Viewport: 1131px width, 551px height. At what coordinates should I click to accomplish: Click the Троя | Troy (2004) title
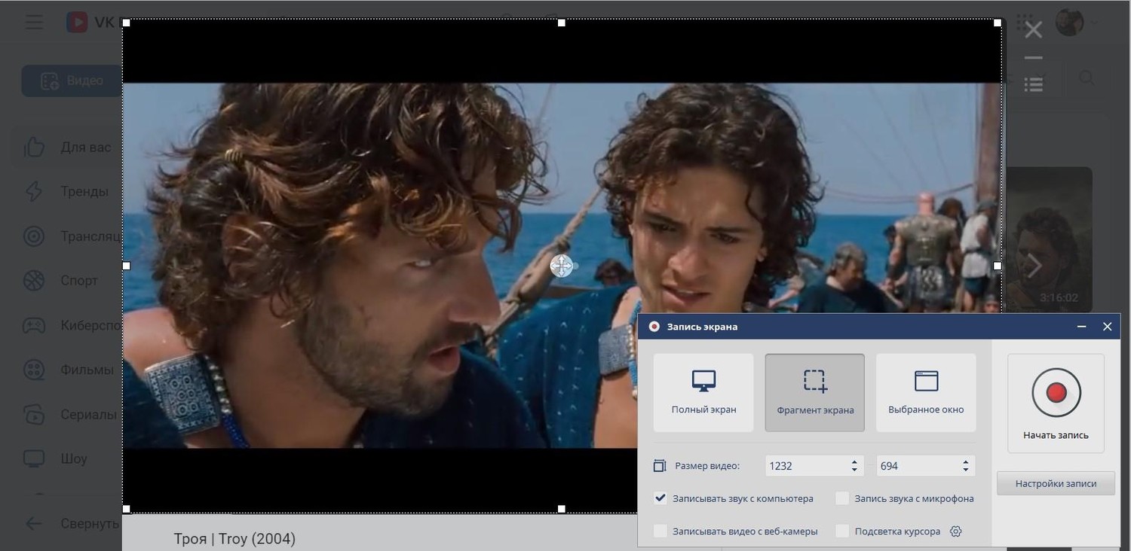234,539
